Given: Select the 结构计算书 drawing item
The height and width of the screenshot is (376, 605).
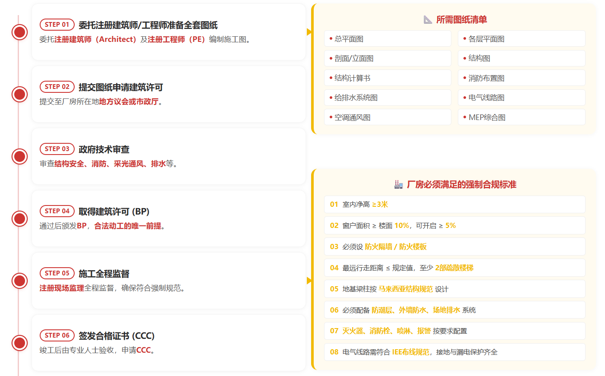Looking at the screenshot, I should pyautogui.click(x=388, y=78).
